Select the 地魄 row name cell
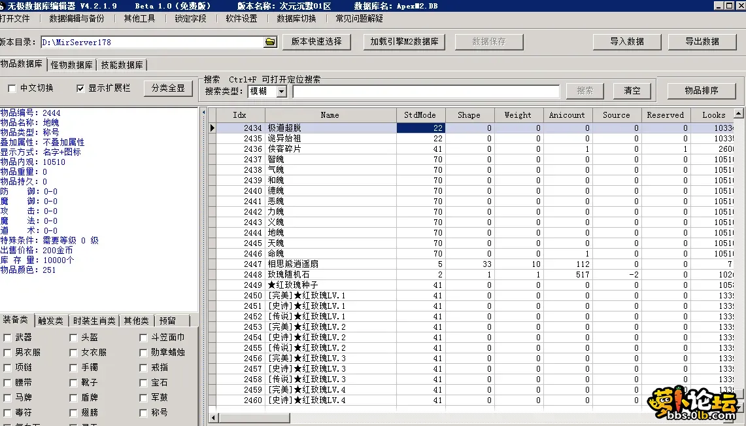This screenshot has width=746, height=426. (330, 233)
